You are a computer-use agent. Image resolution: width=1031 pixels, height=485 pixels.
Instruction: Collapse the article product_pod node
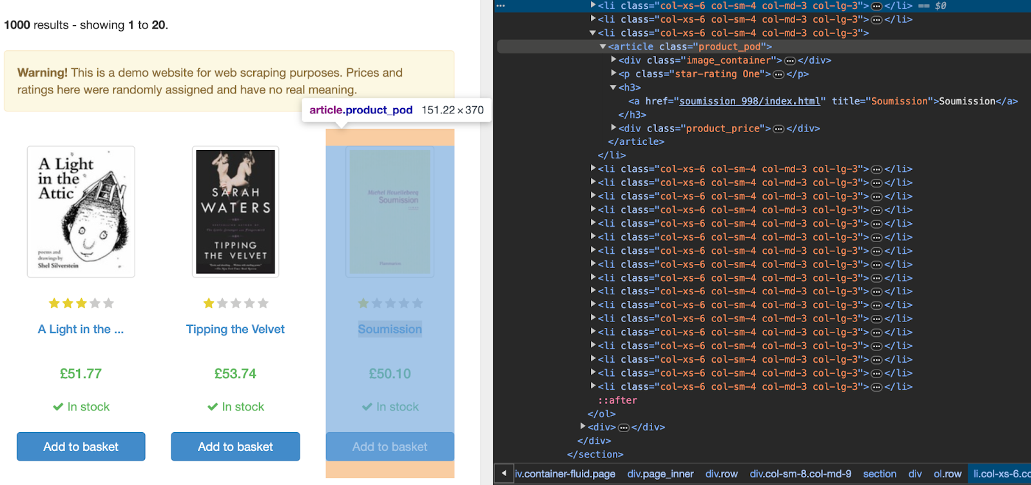(602, 46)
